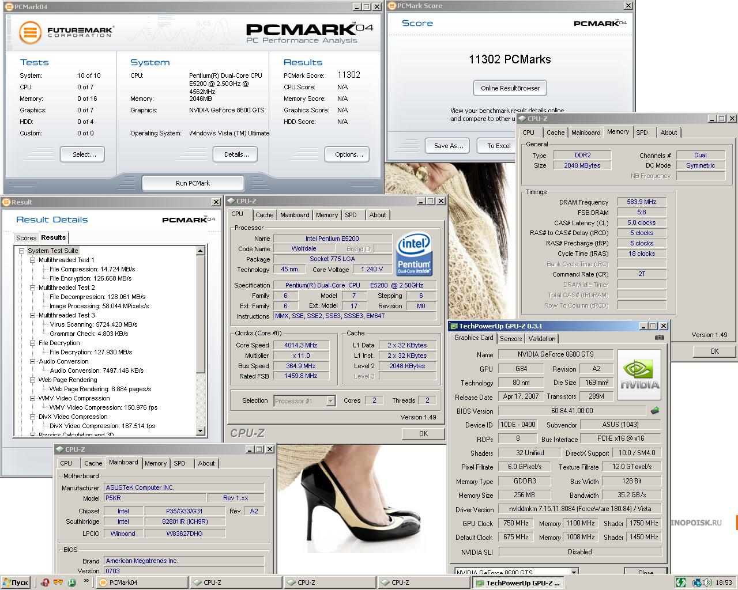Viewport: 738px width, 590px height.
Task: Collapse Multithreaded Test 1 node
Action: [x=33, y=260]
